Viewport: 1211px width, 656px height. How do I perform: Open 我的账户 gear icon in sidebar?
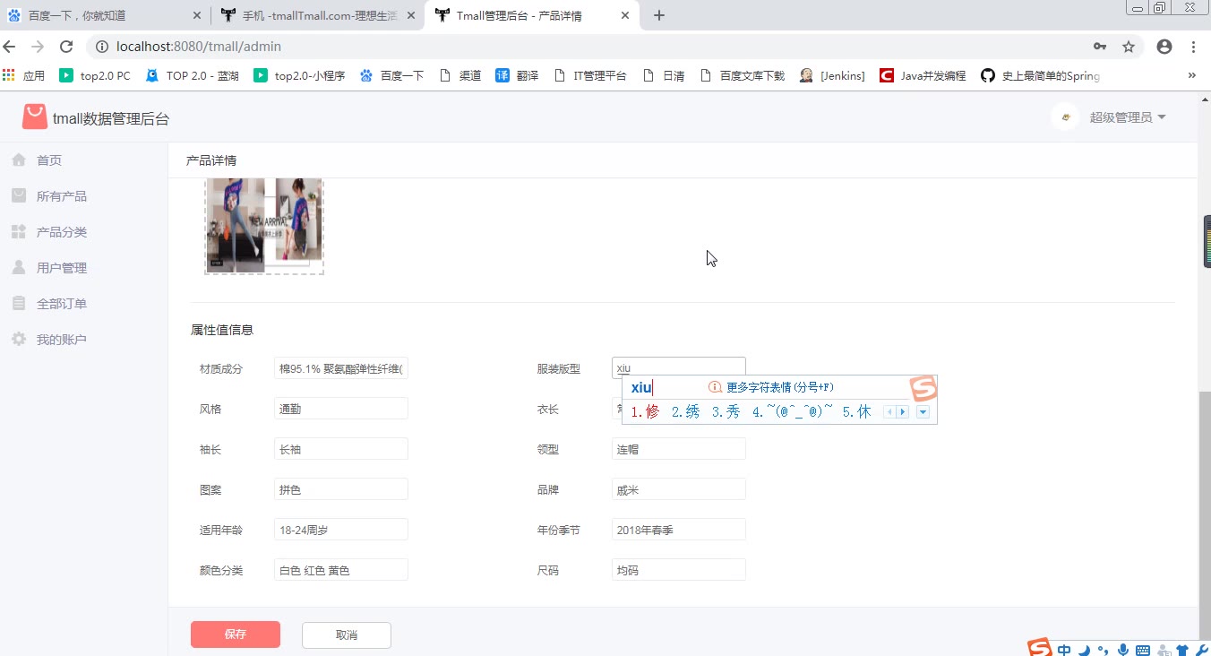click(18, 340)
